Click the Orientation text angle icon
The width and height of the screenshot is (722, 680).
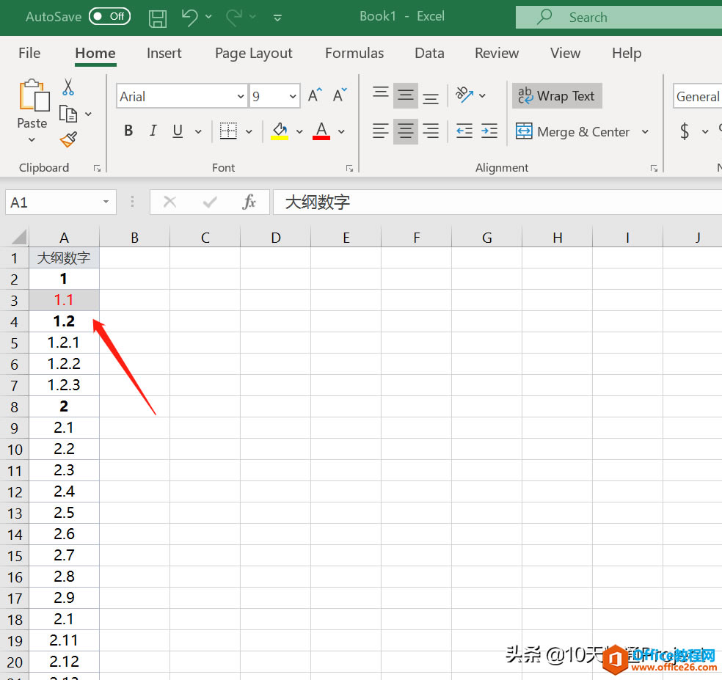pos(464,95)
